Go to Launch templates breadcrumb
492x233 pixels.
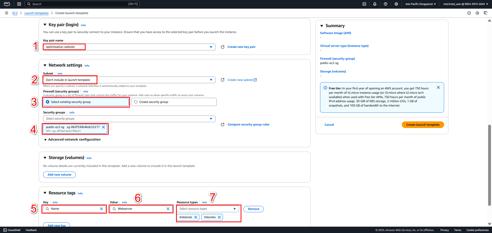pyautogui.click(x=36, y=13)
